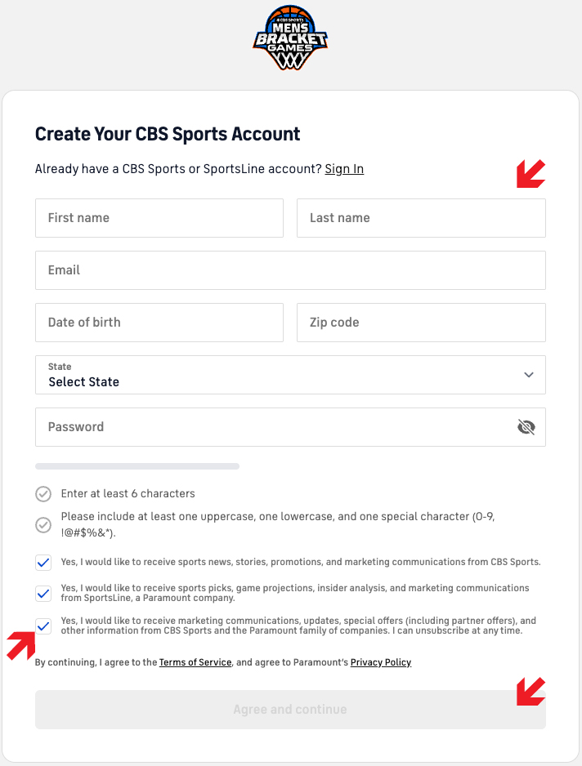Open the Sign In link
The height and width of the screenshot is (766, 582).
pos(344,169)
